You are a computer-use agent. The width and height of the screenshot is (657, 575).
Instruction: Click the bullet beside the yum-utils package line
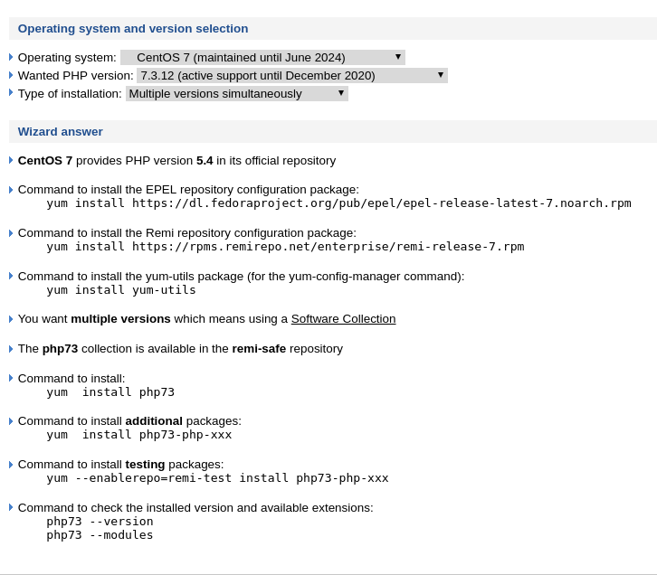(x=11, y=276)
